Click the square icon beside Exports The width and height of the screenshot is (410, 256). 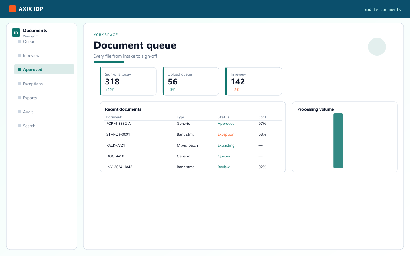pos(20,98)
